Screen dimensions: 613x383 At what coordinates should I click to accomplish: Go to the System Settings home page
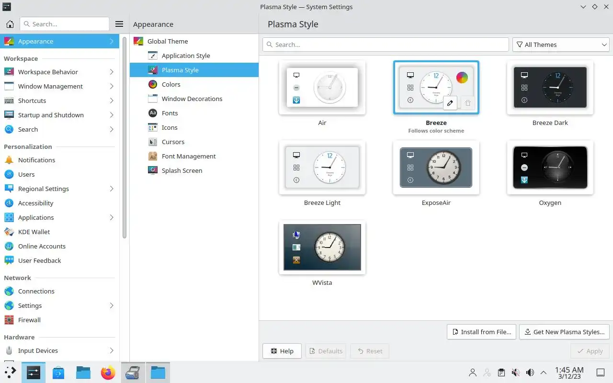(x=10, y=24)
